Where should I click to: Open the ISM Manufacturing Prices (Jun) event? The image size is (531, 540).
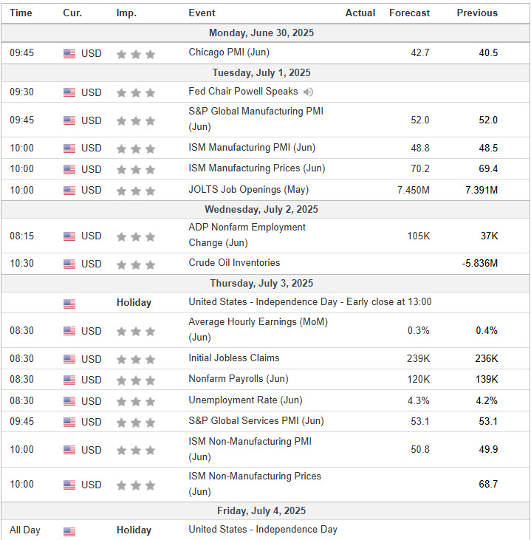(256, 168)
